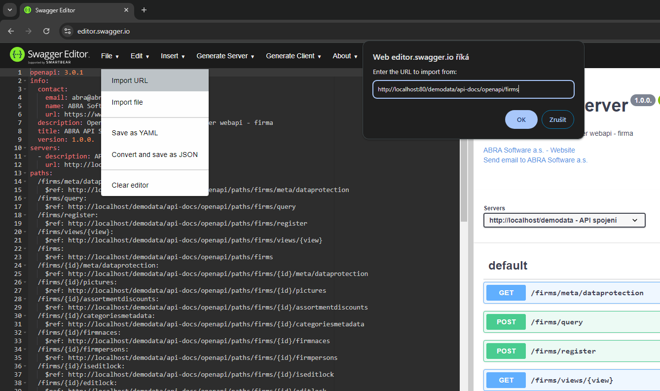Select Import file from File menu

click(x=127, y=102)
